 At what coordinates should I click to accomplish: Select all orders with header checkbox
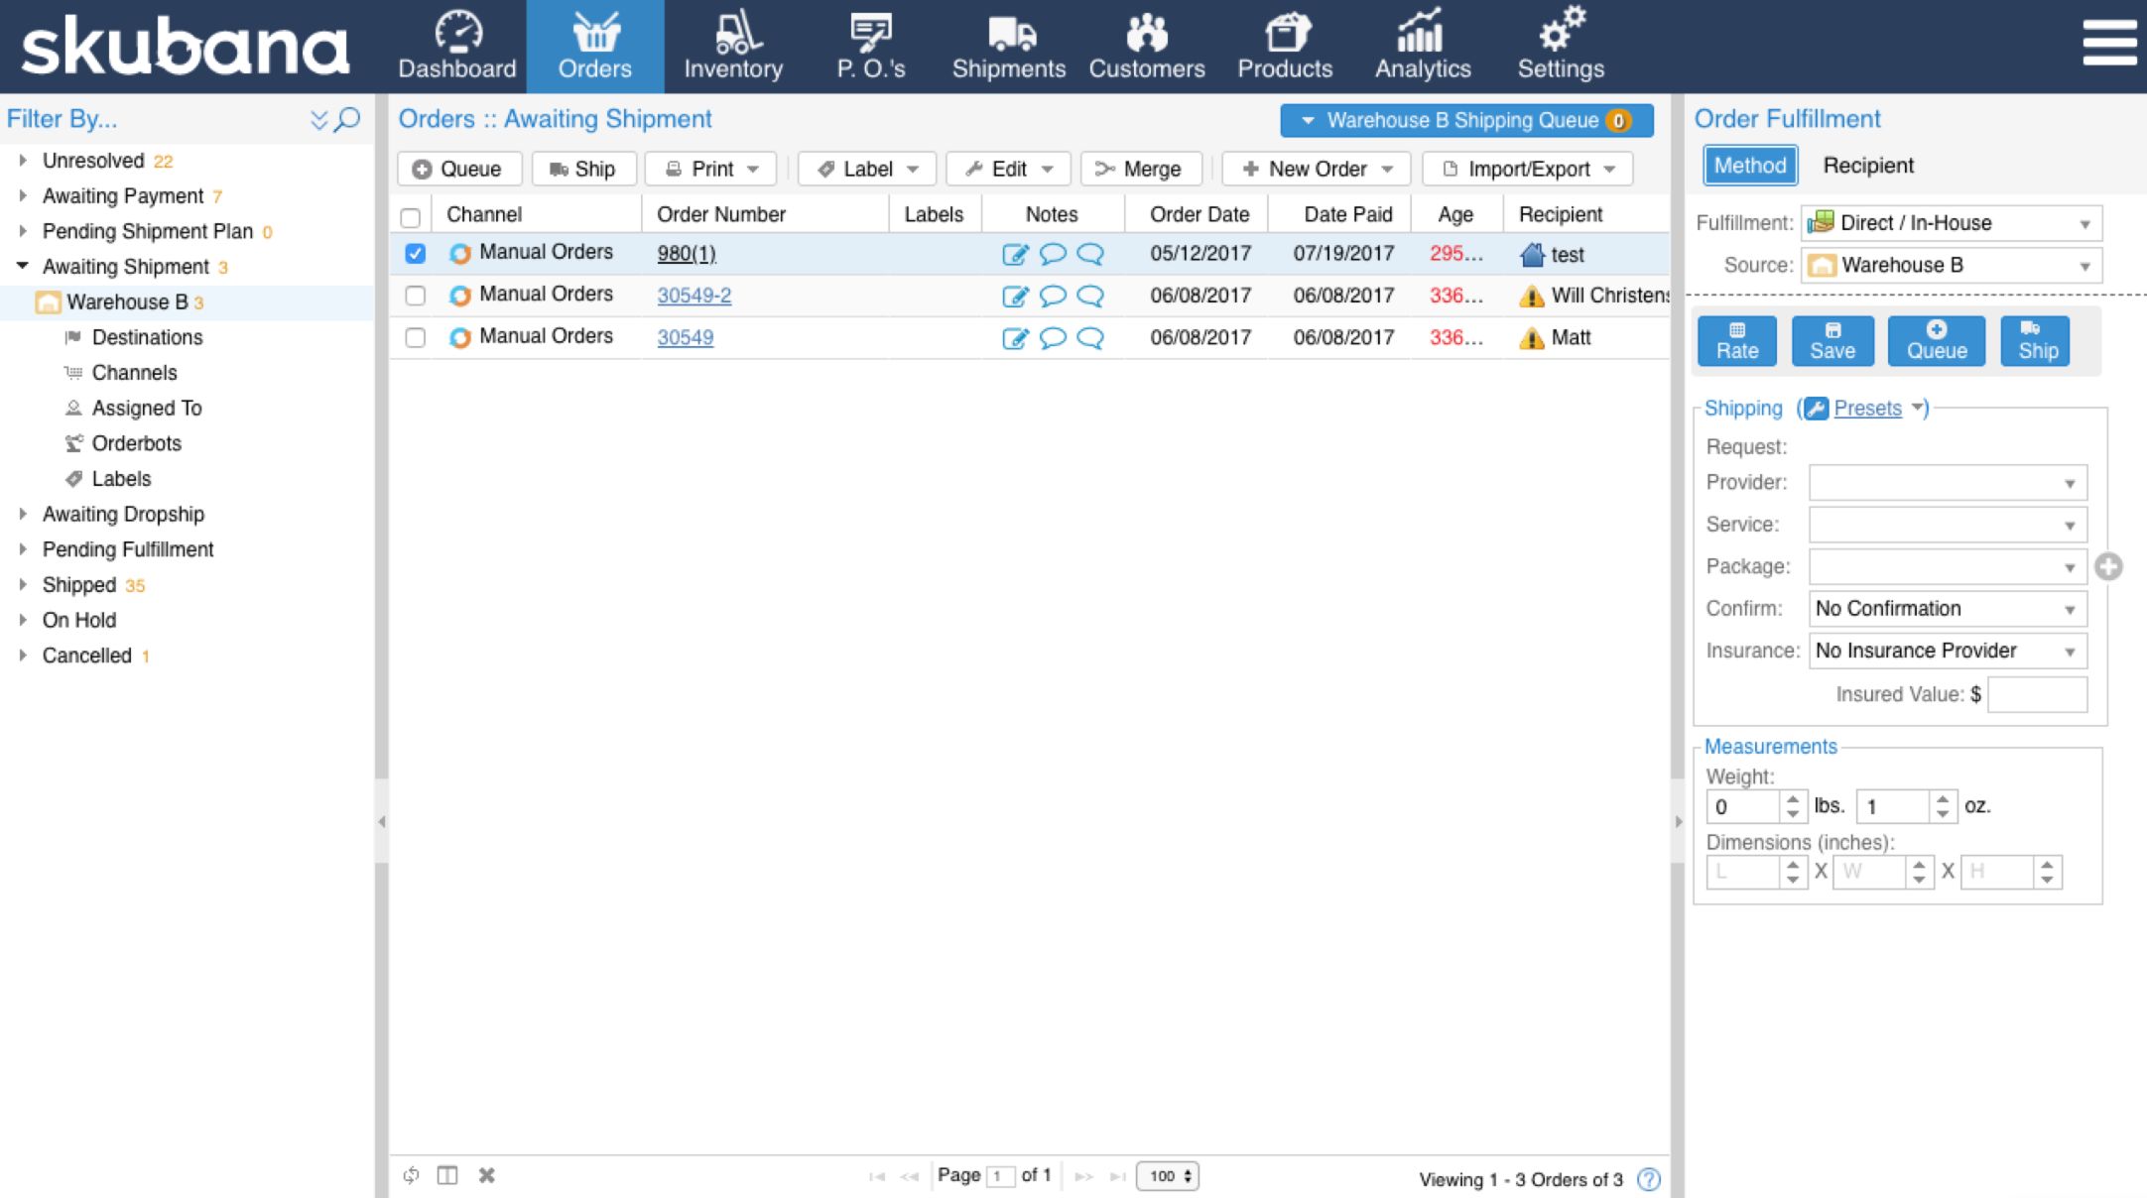click(x=411, y=216)
